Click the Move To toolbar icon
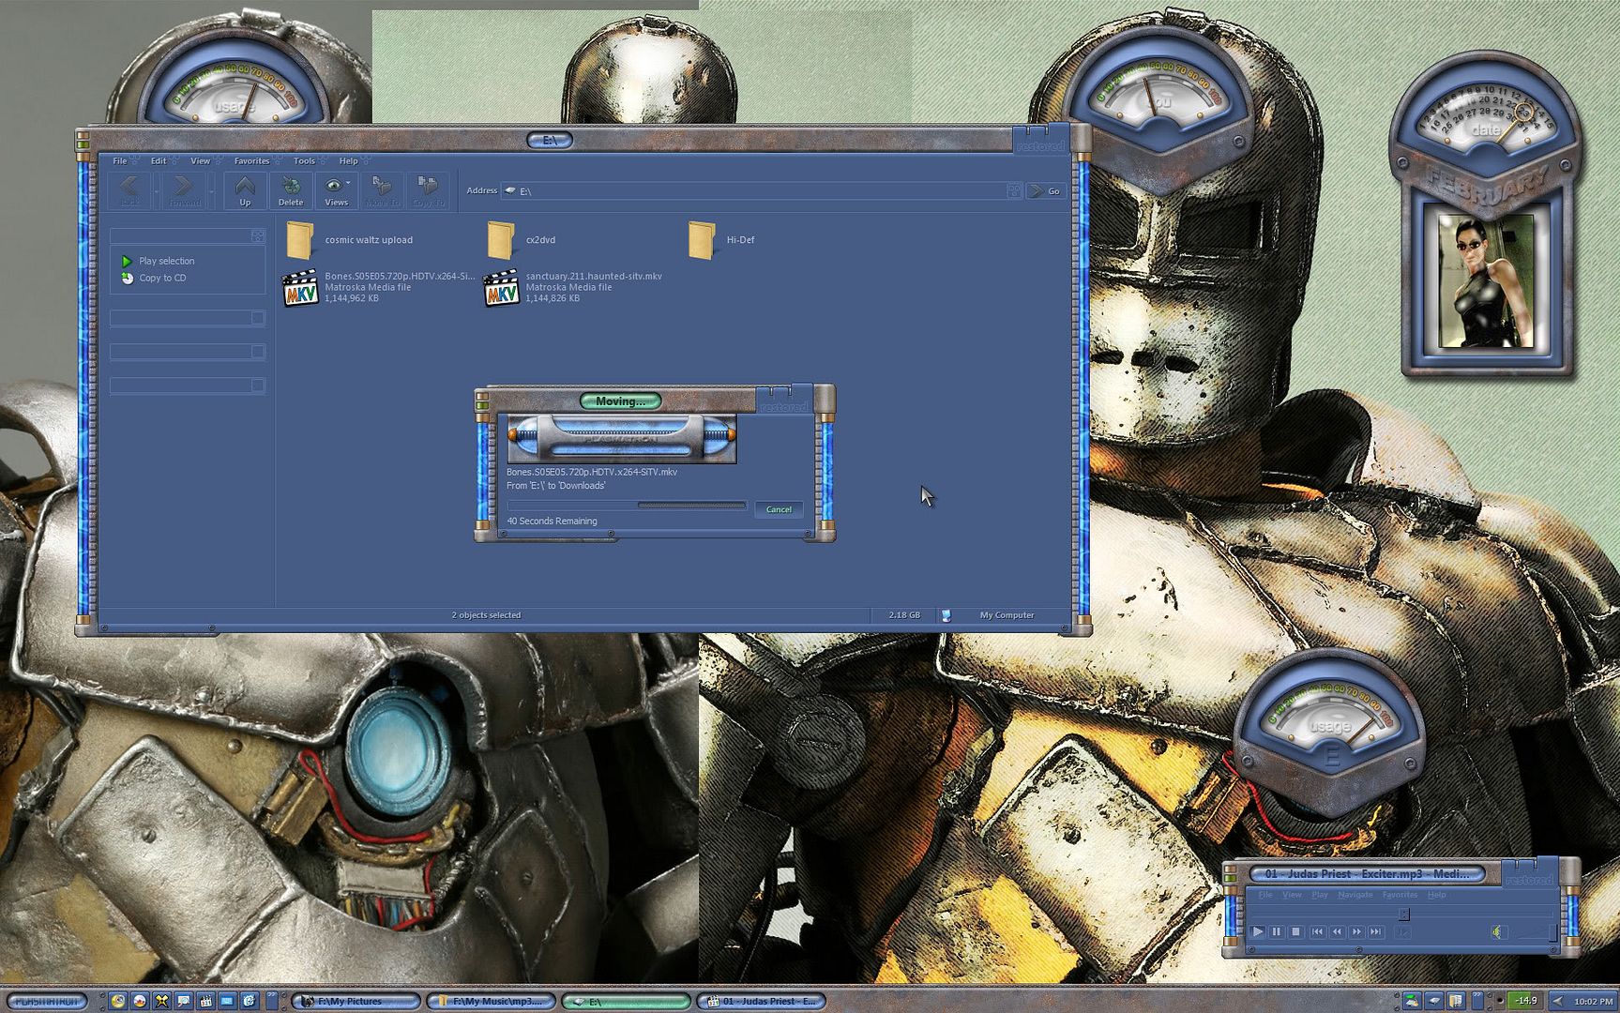The width and height of the screenshot is (1620, 1013). click(382, 190)
